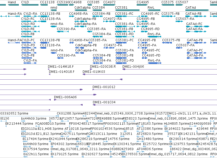Screen dimensions: 217x158
Task: Click the CG4972 gene label
Action: [x=109, y=2]
